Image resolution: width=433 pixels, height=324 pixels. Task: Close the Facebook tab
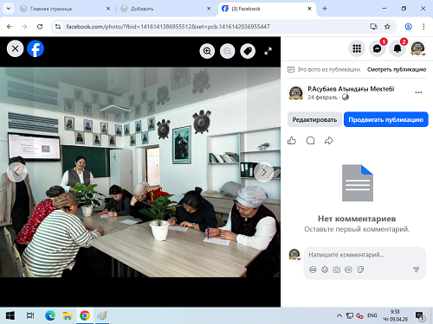click(309, 9)
